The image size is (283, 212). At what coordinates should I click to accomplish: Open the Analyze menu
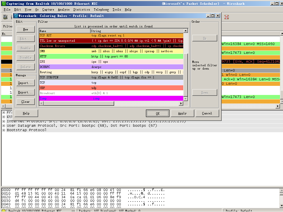point(64,10)
